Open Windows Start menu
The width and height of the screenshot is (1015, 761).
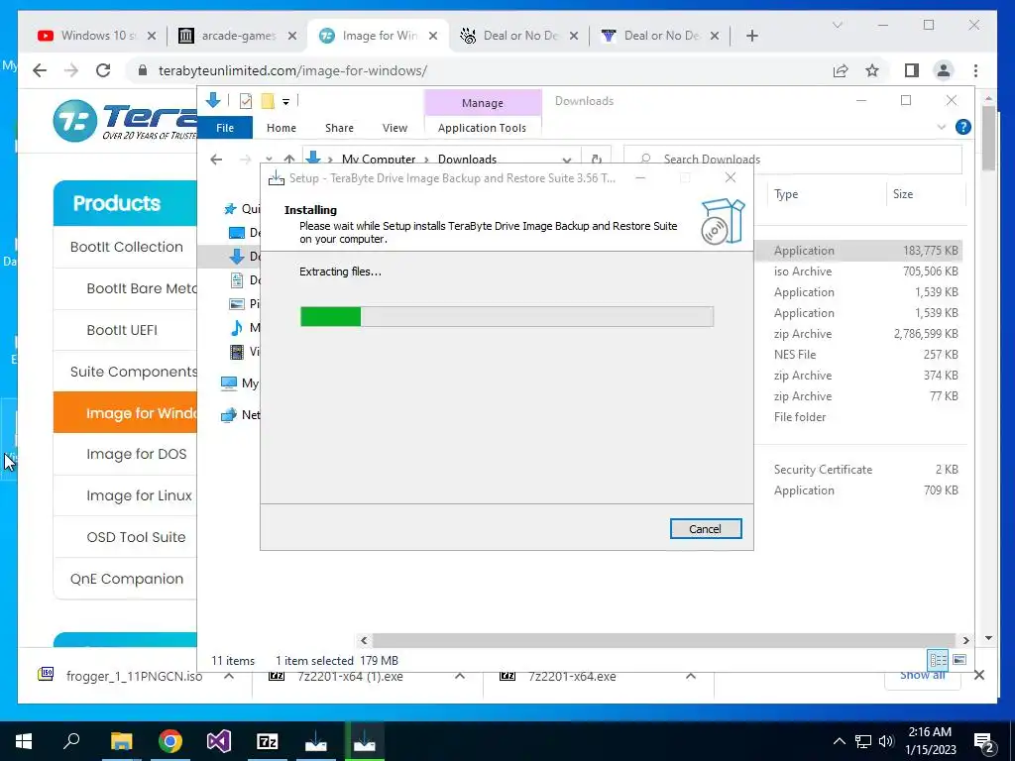tap(24, 741)
